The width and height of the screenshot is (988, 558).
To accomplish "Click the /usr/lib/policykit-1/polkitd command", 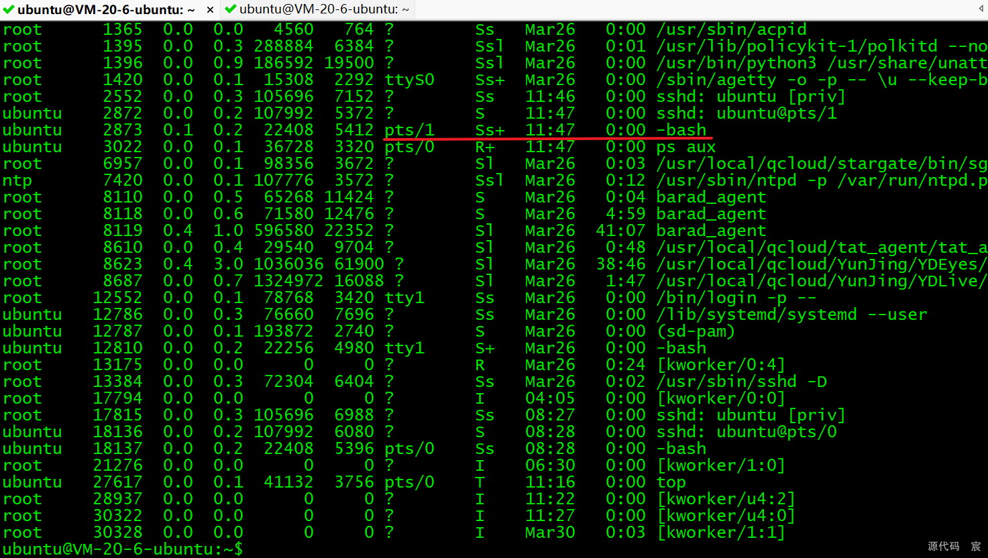I will pyautogui.click(x=797, y=46).
